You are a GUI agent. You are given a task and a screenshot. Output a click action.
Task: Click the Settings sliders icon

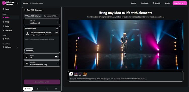coord(27,64)
